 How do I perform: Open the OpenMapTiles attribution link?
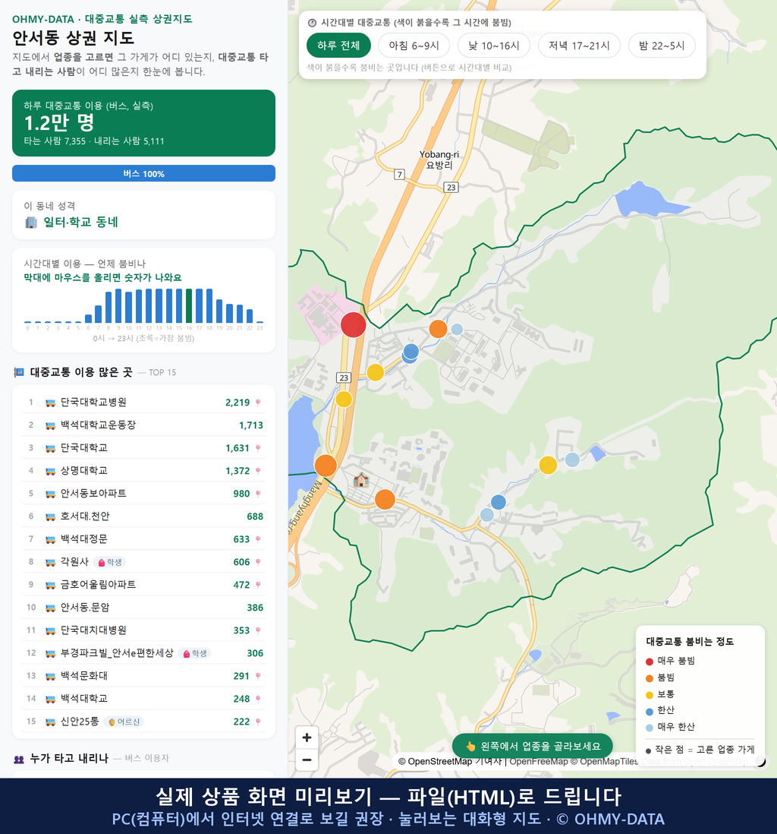point(604,762)
